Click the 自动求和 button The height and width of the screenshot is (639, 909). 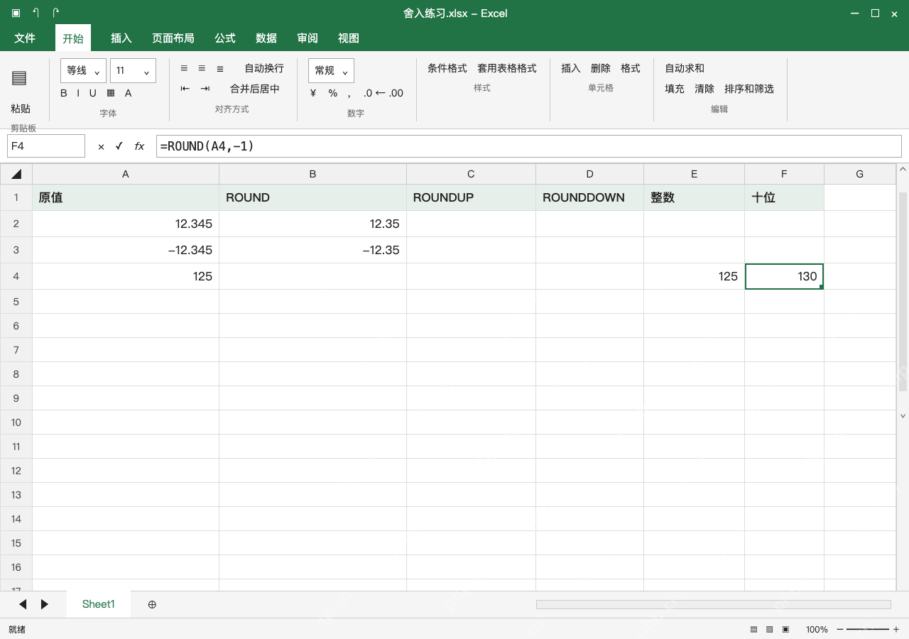[685, 68]
